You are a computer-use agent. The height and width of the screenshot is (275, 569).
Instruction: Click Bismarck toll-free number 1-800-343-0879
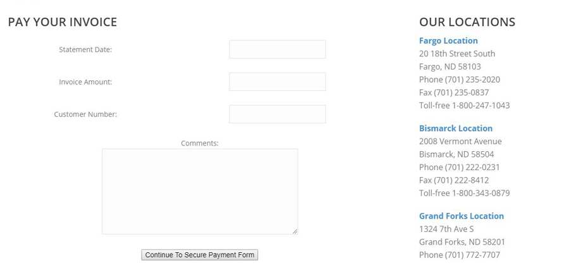click(481, 193)
